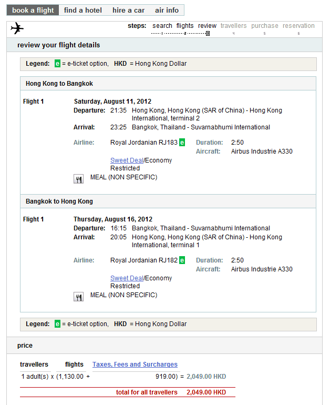The width and height of the screenshot is (330, 405).
Task: Click the e-ticket icon in the top legend
Action: [x=58, y=64]
